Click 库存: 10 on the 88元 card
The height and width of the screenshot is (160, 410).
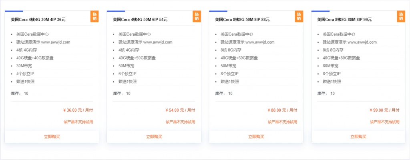[224, 93]
